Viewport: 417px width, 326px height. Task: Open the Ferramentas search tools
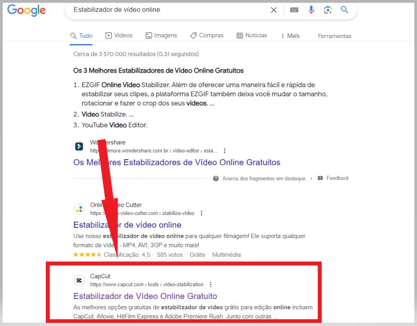(334, 36)
